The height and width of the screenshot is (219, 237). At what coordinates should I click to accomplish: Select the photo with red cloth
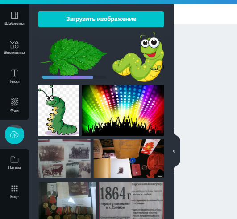coord(129,158)
